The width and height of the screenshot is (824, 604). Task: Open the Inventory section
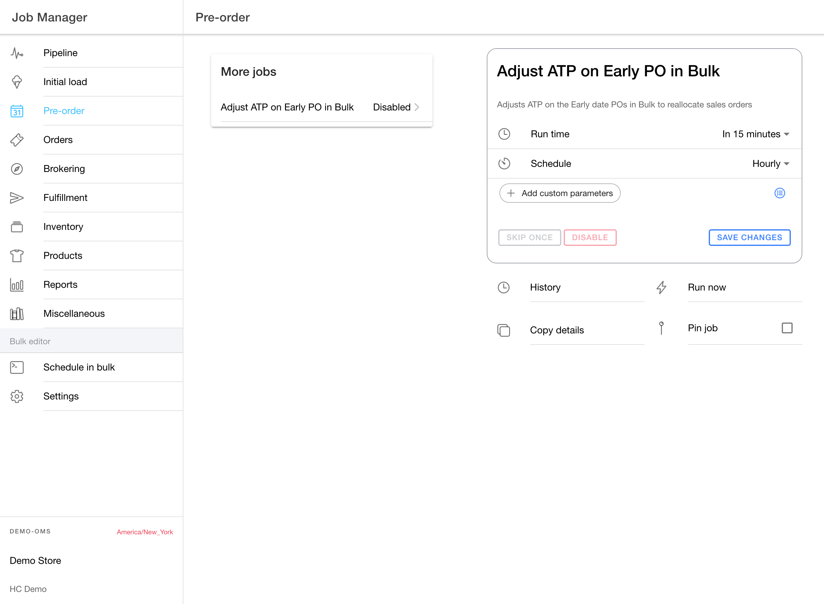63,227
